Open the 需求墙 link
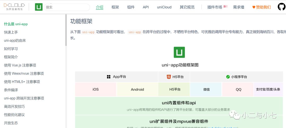 click(239, 7)
